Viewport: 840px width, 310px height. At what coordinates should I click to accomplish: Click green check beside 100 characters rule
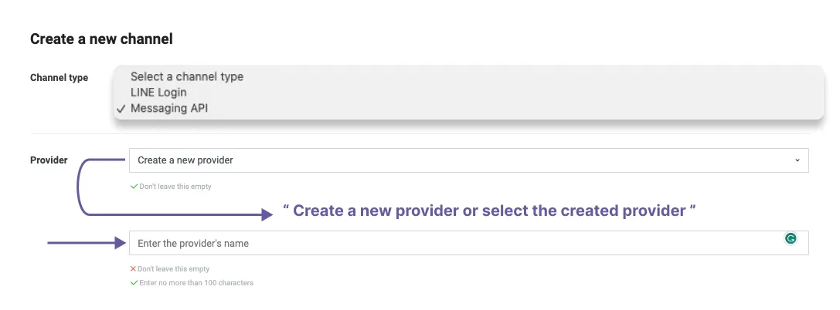[x=134, y=282]
